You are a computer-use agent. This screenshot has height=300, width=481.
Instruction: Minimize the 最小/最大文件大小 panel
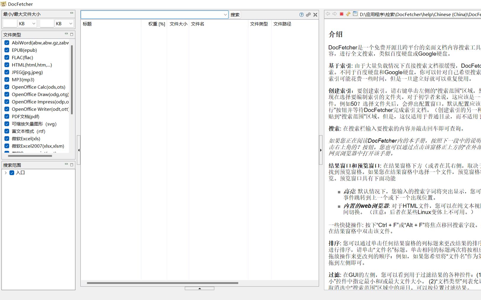(x=72, y=13)
